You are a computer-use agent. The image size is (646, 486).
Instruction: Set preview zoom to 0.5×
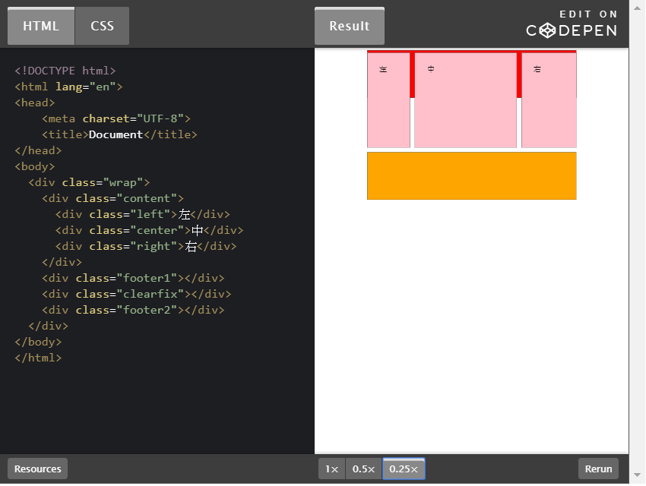(364, 469)
